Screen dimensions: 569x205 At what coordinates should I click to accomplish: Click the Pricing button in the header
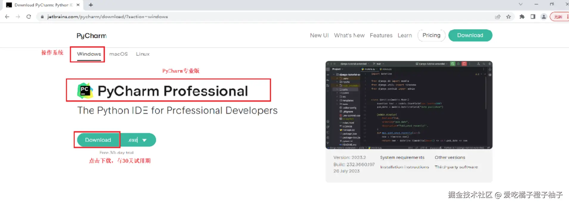431,35
